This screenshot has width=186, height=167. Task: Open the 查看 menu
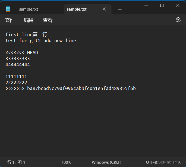point(48,20)
